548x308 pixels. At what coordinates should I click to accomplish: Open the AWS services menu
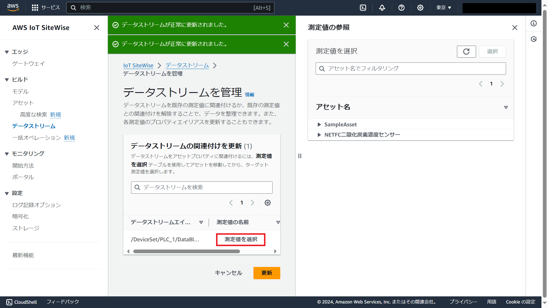click(35, 8)
